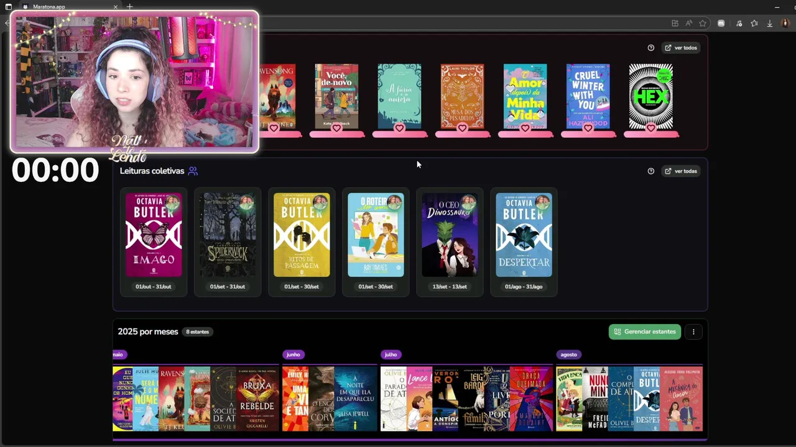Screen dimensions: 796x447
Task: Click ver todos in the top book section
Action: pyautogui.click(x=681, y=48)
